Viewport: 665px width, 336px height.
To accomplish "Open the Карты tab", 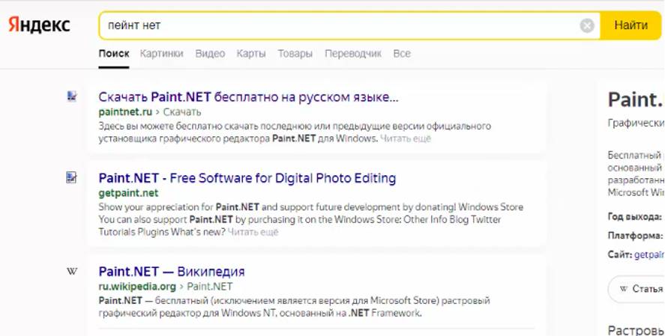I will tap(251, 54).
